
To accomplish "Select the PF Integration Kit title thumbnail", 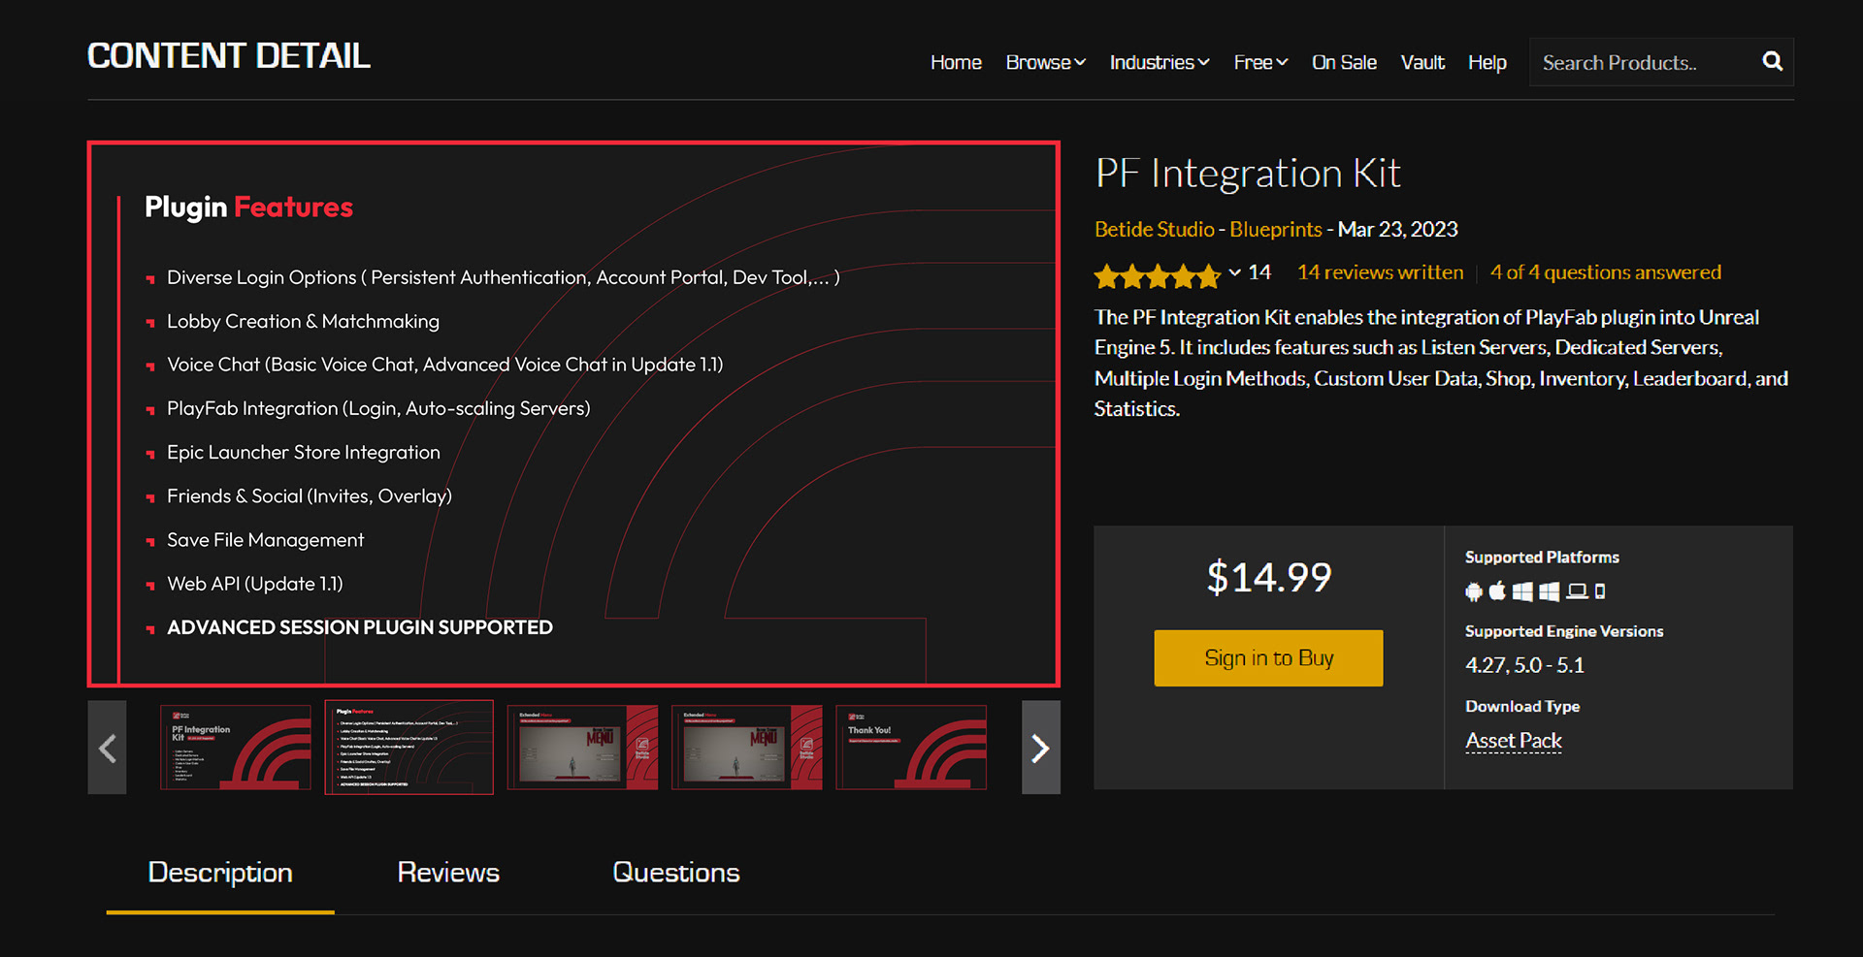I will (x=236, y=748).
